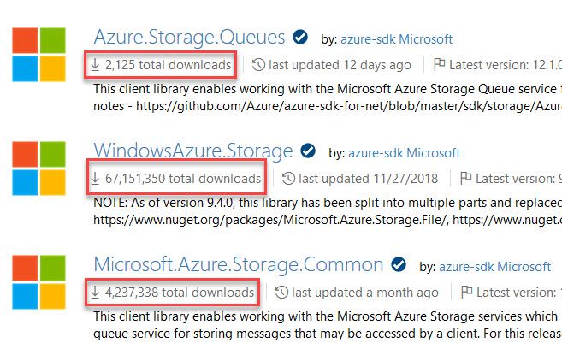Open the Azure.Storage.Queues package title

188,38
